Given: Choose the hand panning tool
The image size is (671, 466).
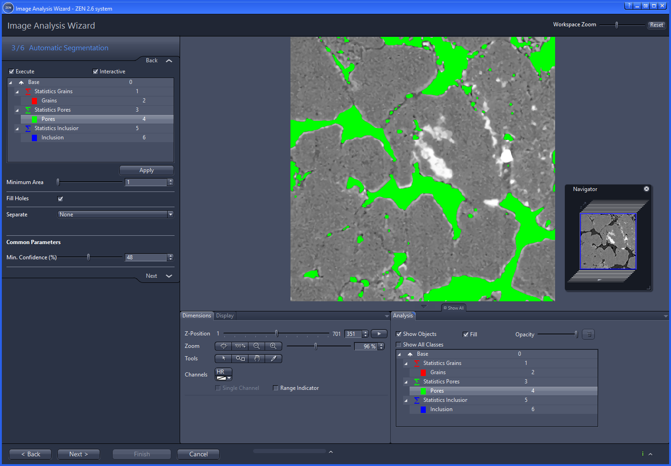Looking at the screenshot, I should [257, 358].
